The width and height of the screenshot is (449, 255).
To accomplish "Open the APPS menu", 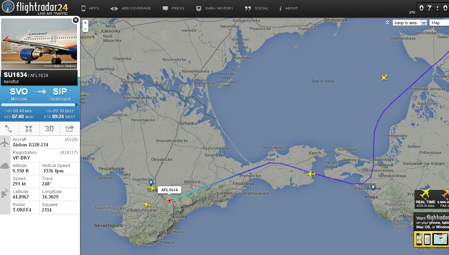I will pyautogui.click(x=90, y=8).
